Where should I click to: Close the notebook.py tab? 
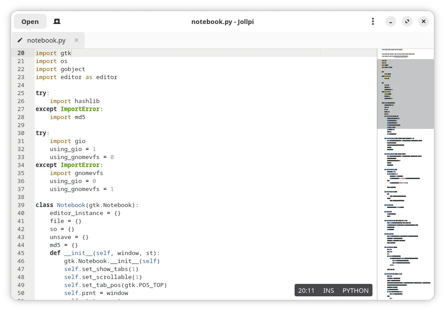click(77, 40)
